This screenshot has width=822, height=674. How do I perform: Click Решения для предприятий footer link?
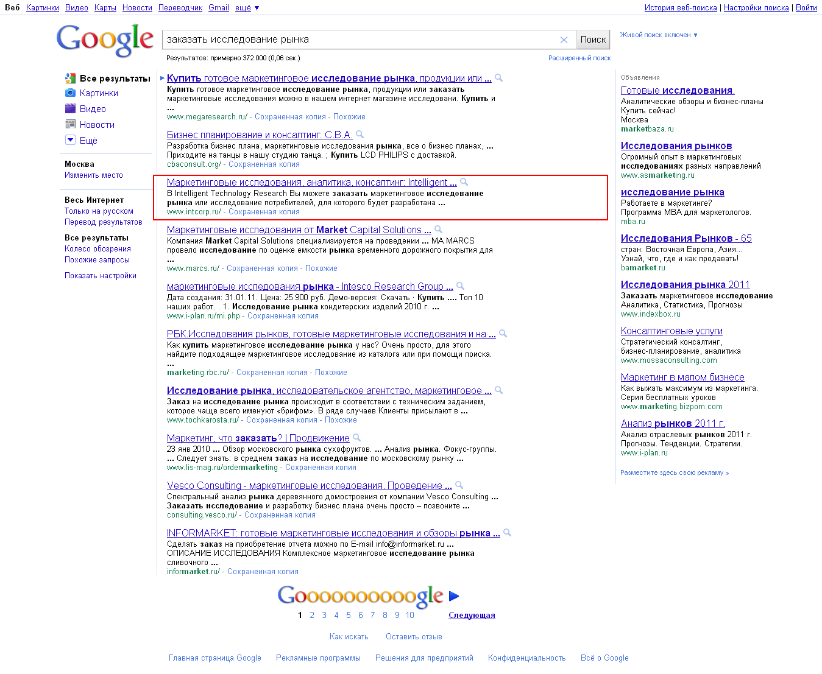tap(424, 658)
